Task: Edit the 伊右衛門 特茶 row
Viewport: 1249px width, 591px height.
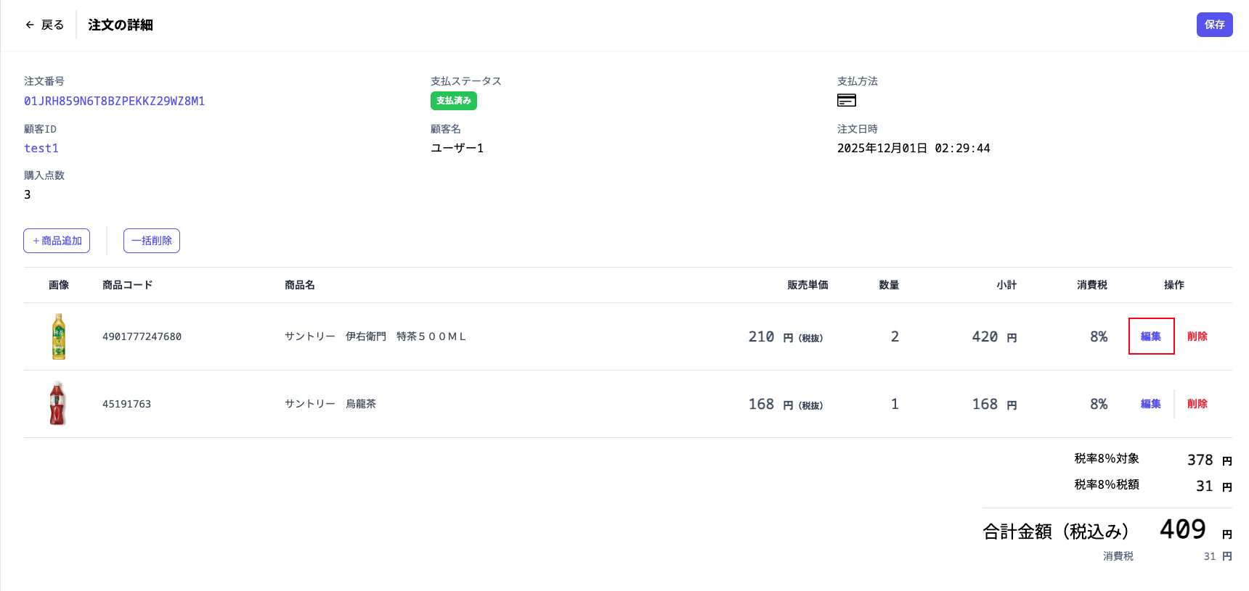Action: click(x=1151, y=336)
